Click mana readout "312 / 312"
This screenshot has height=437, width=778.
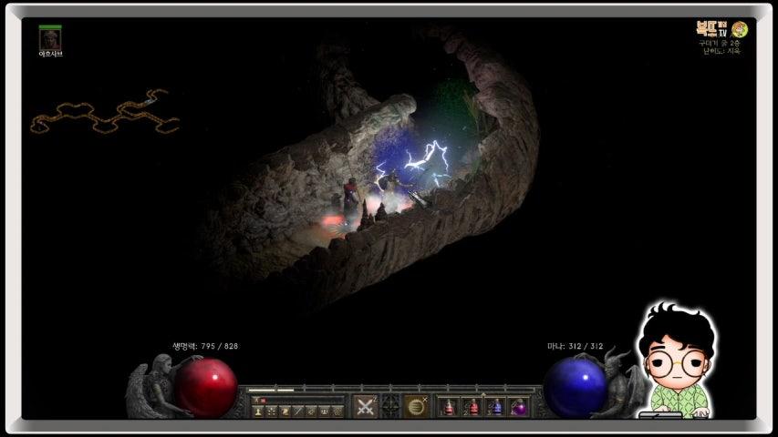tap(585, 346)
